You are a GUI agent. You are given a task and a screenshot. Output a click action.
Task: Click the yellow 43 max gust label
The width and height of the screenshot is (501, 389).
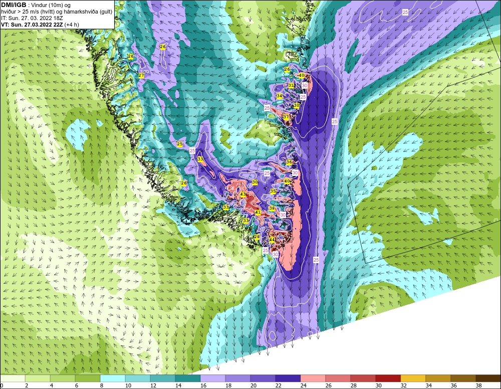(243, 194)
